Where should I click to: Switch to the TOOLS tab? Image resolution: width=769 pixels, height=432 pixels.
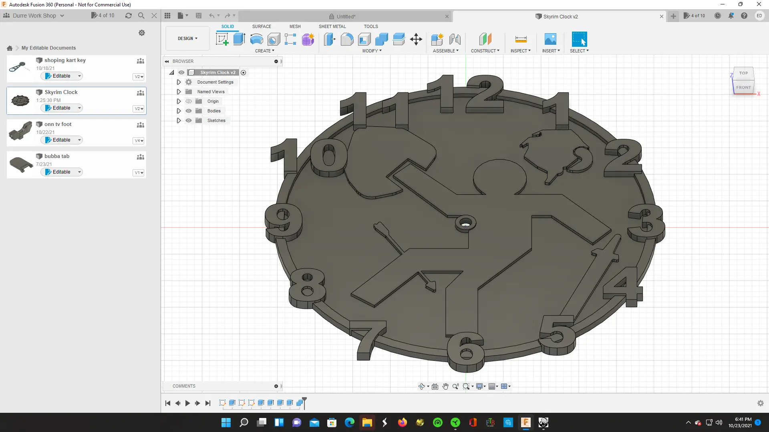pyautogui.click(x=371, y=26)
